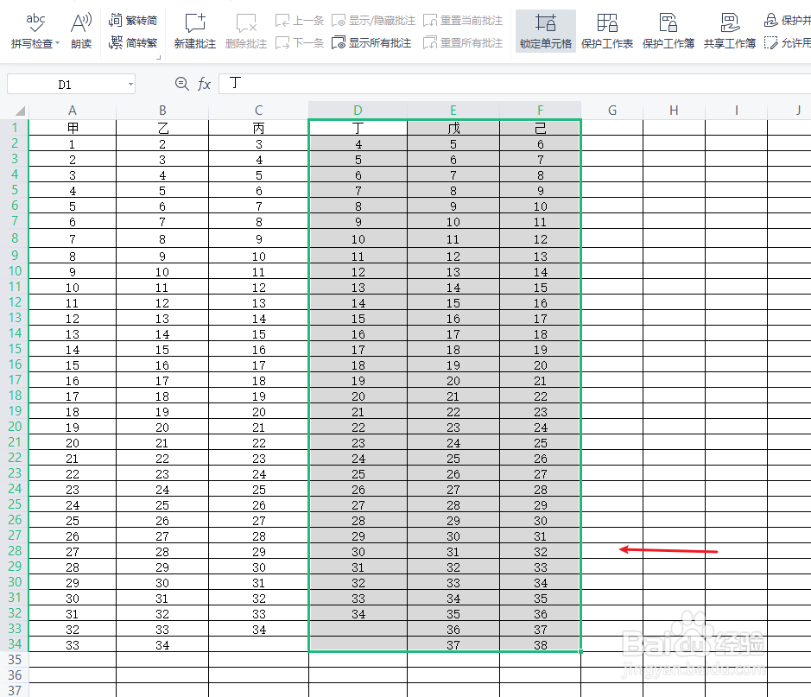The height and width of the screenshot is (697, 811).
Task: Expand the chinese conversion group launcher
Action: [x=158, y=57]
